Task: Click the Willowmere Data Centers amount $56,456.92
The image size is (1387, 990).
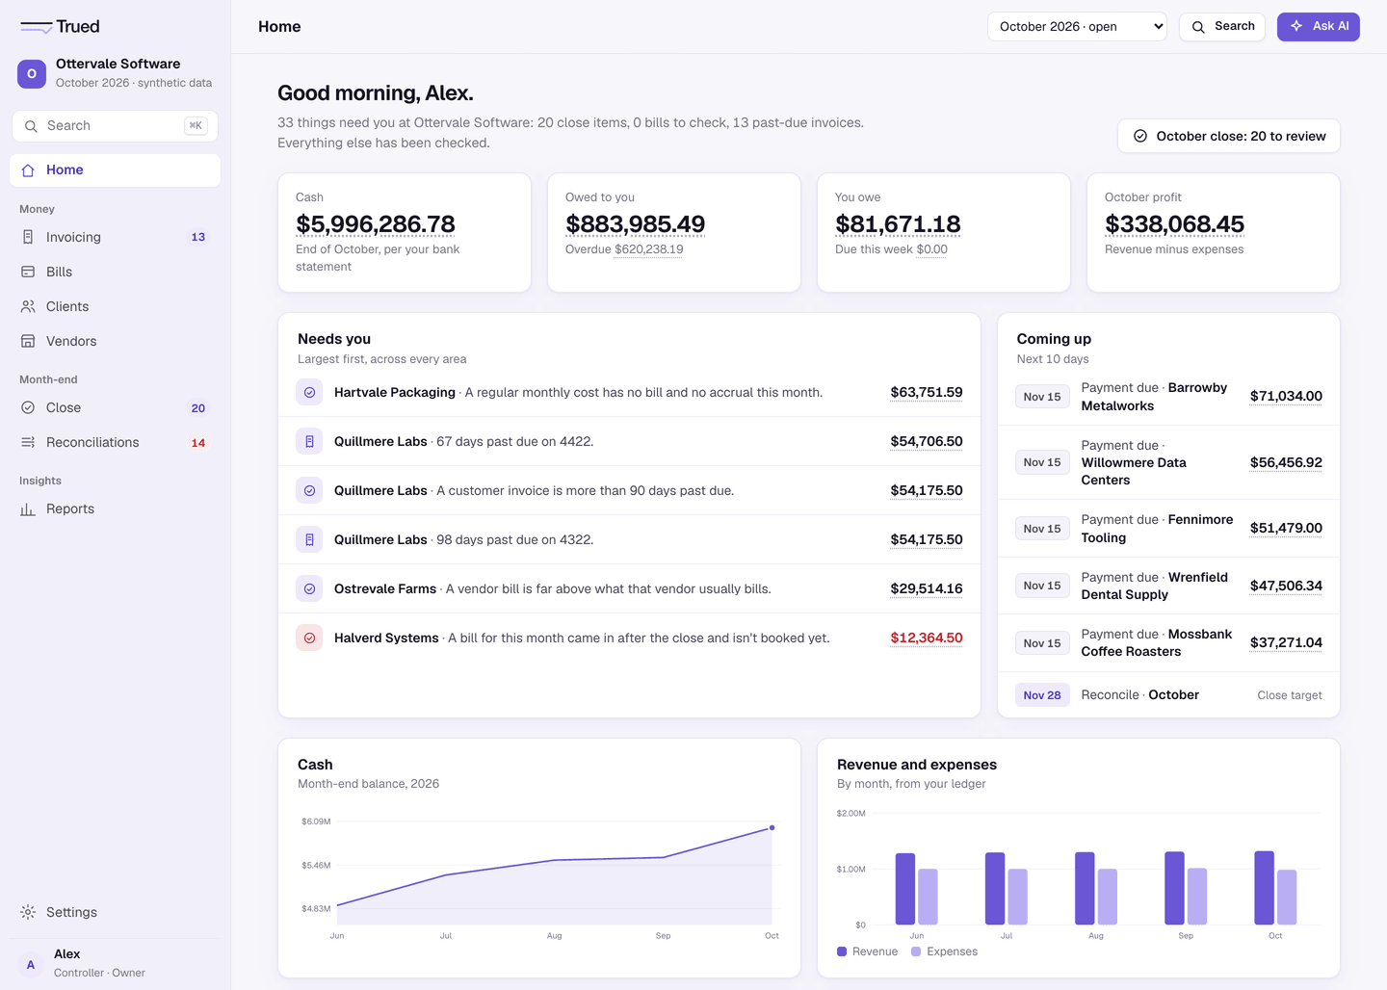Action: pos(1286,462)
